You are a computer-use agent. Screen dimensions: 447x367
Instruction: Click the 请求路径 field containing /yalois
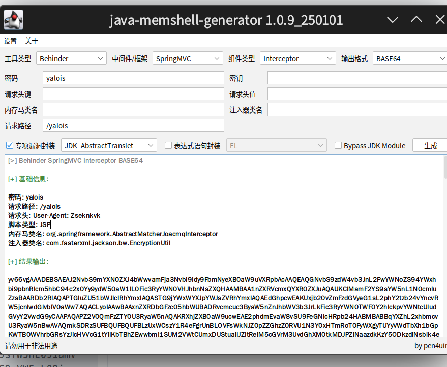click(133, 126)
